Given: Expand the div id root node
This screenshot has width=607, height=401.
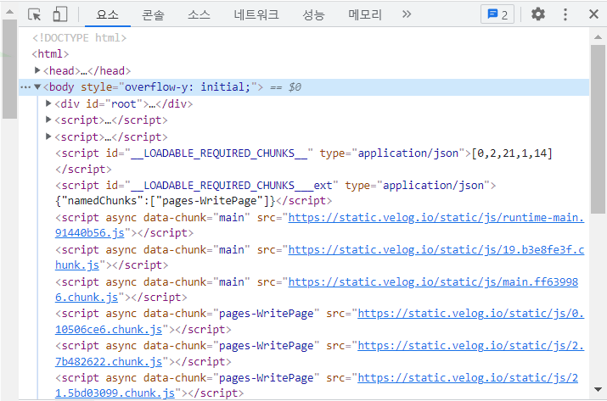Looking at the screenshot, I should coord(48,103).
